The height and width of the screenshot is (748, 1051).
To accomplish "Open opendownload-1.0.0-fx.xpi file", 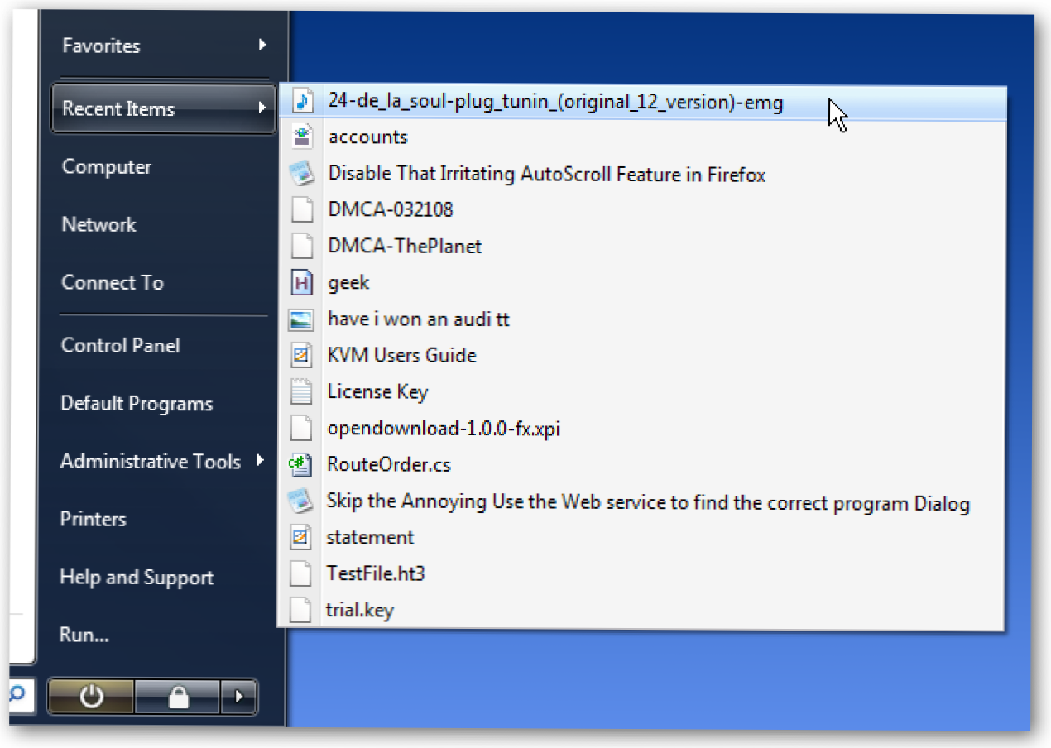I will tap(444, 429).
